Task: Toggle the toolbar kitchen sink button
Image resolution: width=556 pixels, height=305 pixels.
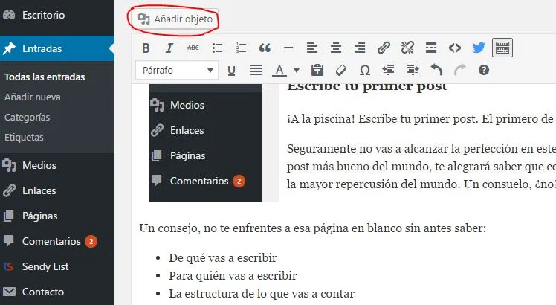Action: pos(502,48)
